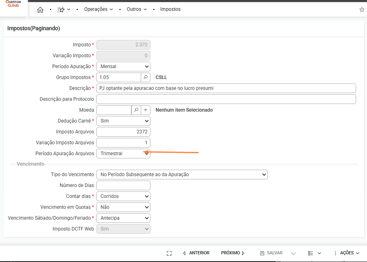Click the Questor Cloud logo
Image resolution: width=367 pixels, height=262 pixels.
click(x=13, y=4)
